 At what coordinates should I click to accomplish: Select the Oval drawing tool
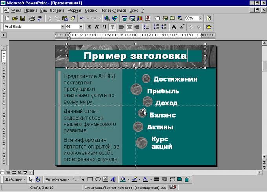98,179
